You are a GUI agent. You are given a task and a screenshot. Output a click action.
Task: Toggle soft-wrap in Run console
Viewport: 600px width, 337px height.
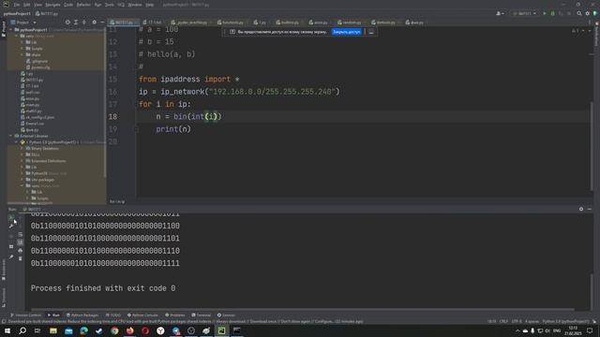(x=21, y=234)
